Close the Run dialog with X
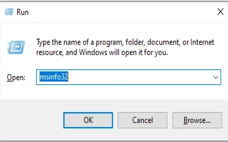This screenshot has height=142, width=228. coord(220,12)
